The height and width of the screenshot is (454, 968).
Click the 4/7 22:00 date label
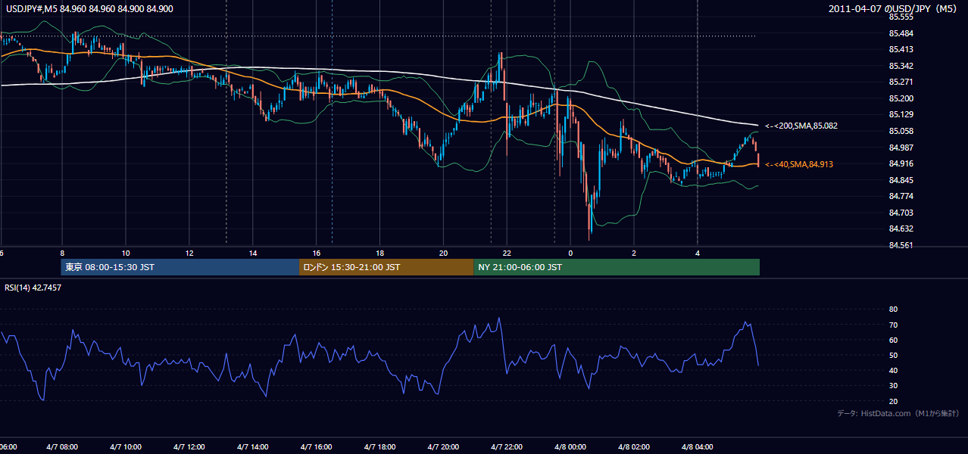[x=507, y=447]
